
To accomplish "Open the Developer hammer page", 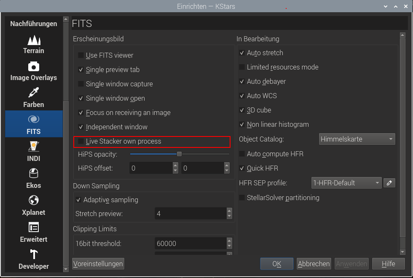I will coord(34,259).
